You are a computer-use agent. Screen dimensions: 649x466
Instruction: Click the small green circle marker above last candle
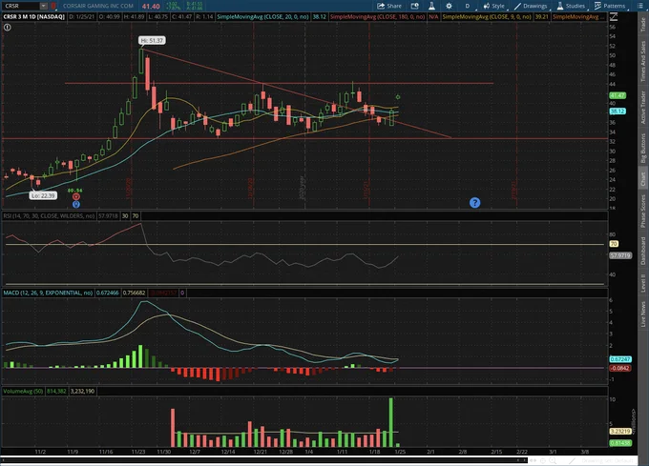click(x=398, y=96)
